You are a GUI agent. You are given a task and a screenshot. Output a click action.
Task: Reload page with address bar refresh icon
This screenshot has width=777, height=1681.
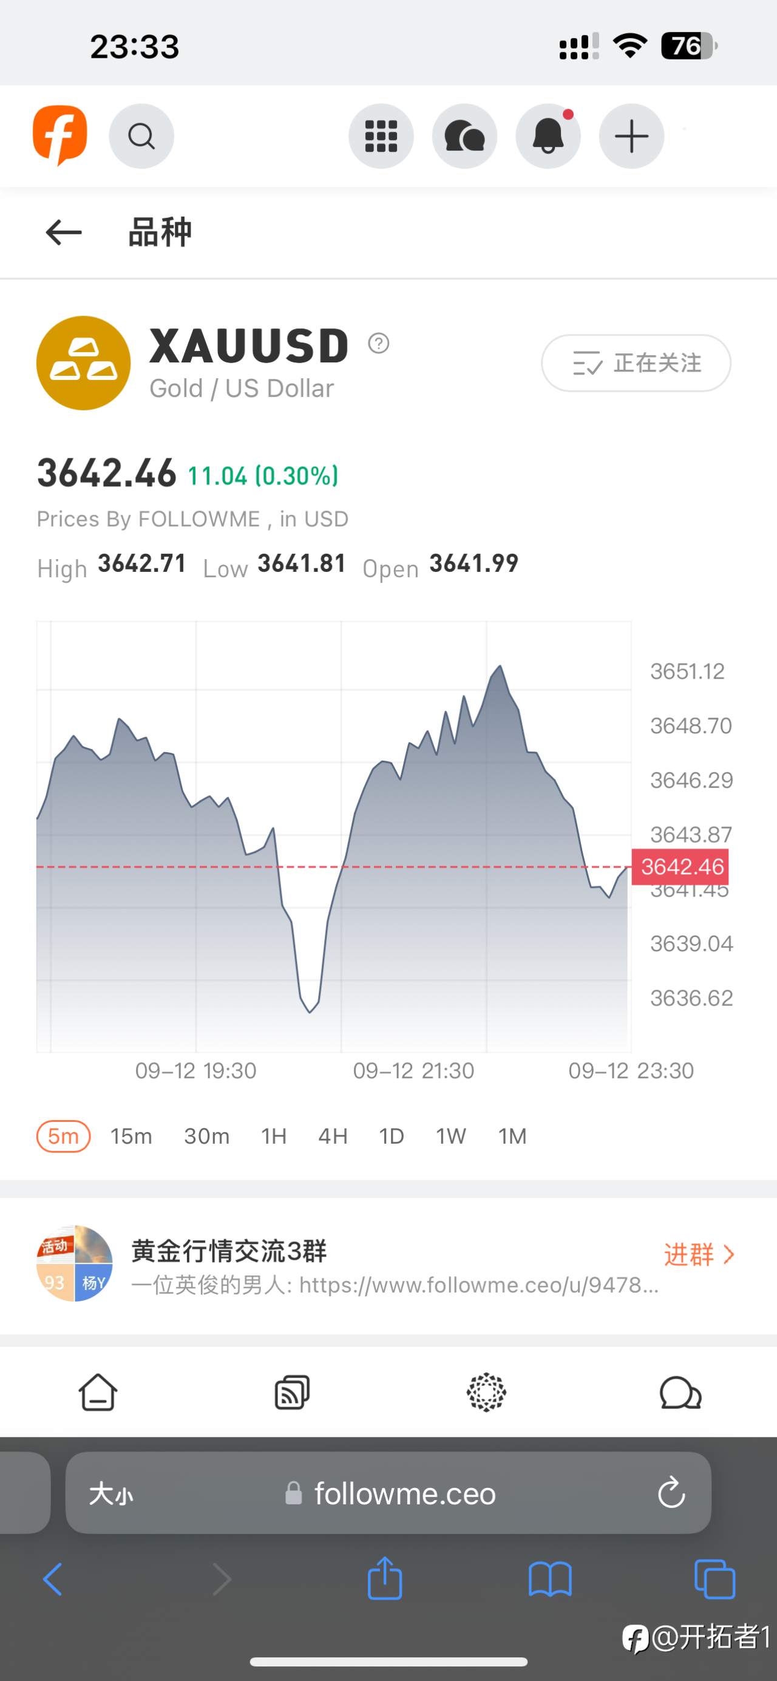pyautogui.click(x=671, y=1492)
